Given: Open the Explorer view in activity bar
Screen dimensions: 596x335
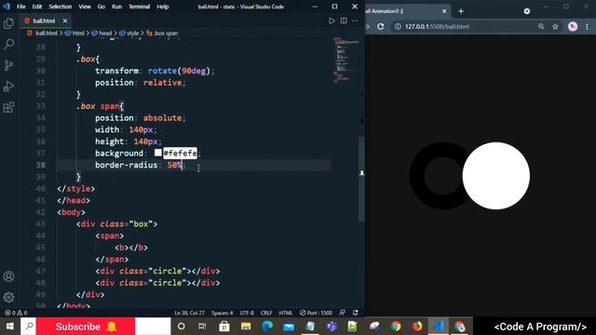Looking at the screenshot, I should (x=8, y=23).
